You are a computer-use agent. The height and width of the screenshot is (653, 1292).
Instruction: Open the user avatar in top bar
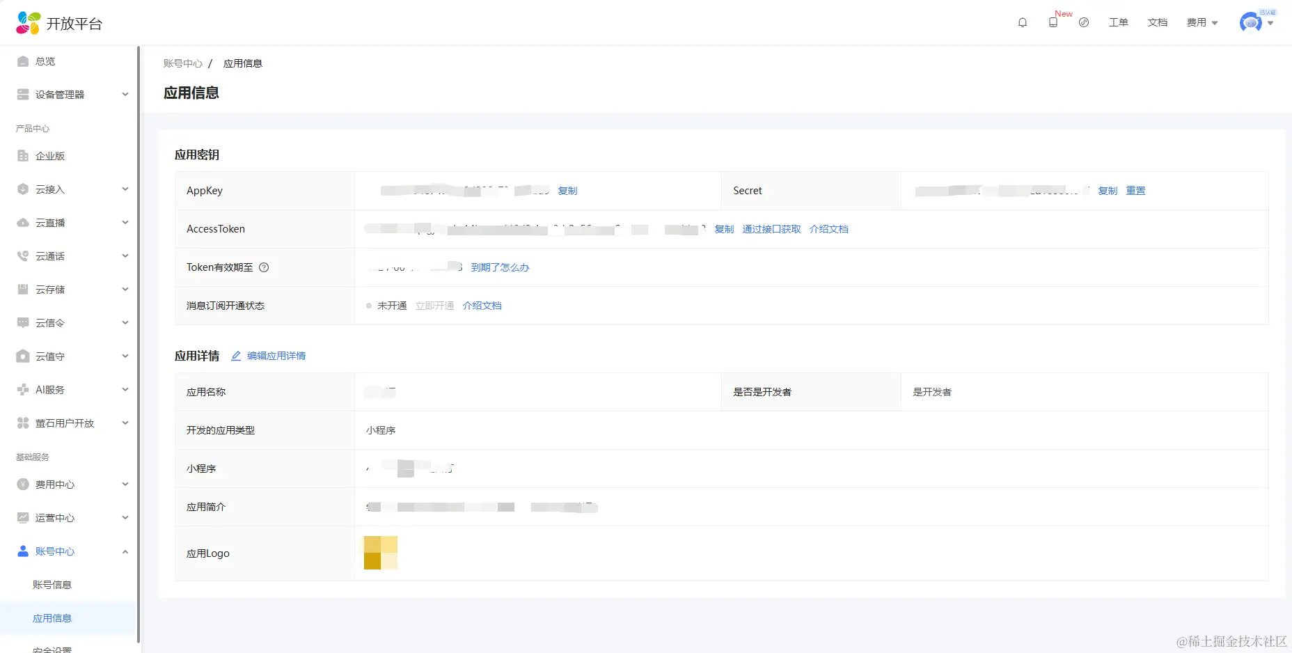1251,22
